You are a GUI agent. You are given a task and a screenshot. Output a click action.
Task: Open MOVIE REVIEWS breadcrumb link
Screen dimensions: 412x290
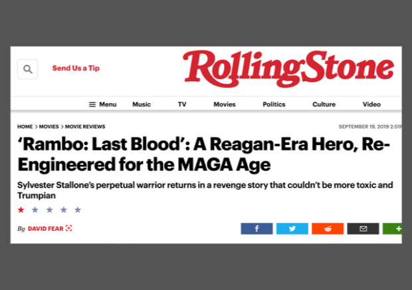coord(85,127)
